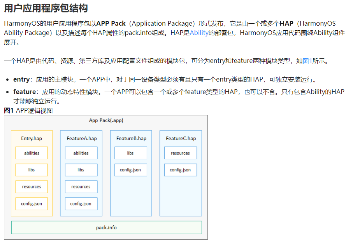Click the green pack.info bar
The width and height of the screenshot is (353, 242).
tap(106, 228)
